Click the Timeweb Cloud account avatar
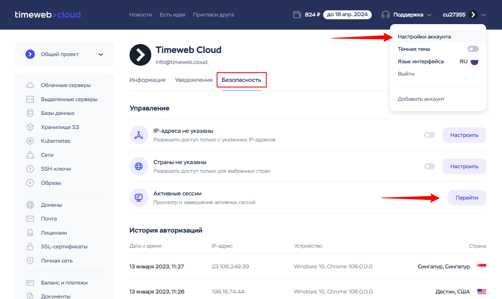Image resolution: width=502 pixels, height=299 pixels. (x=140, y=55)
